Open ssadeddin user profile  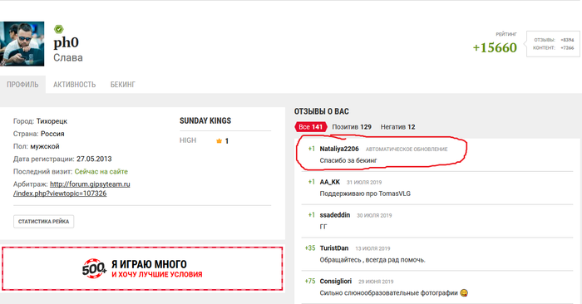pos(335,215)
